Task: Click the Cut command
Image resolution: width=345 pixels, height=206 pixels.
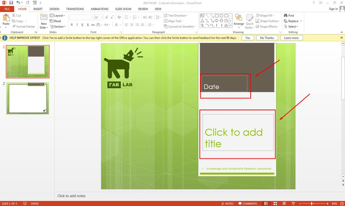Action: pyautogui.click(x=17, y=16)
